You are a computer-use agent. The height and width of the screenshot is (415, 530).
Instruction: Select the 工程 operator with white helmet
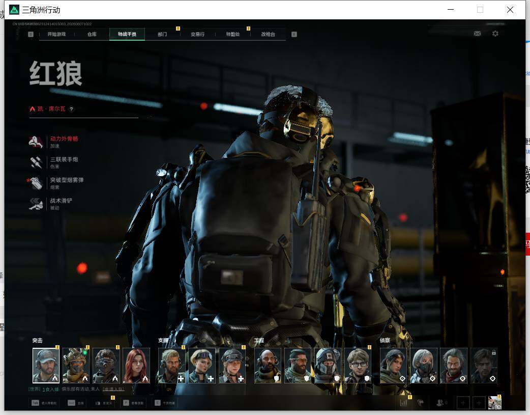pos(328,366)
